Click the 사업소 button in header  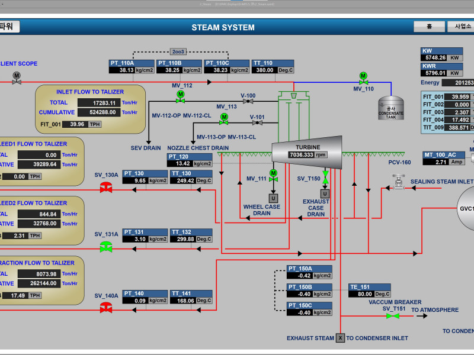(x=461, y=27)
